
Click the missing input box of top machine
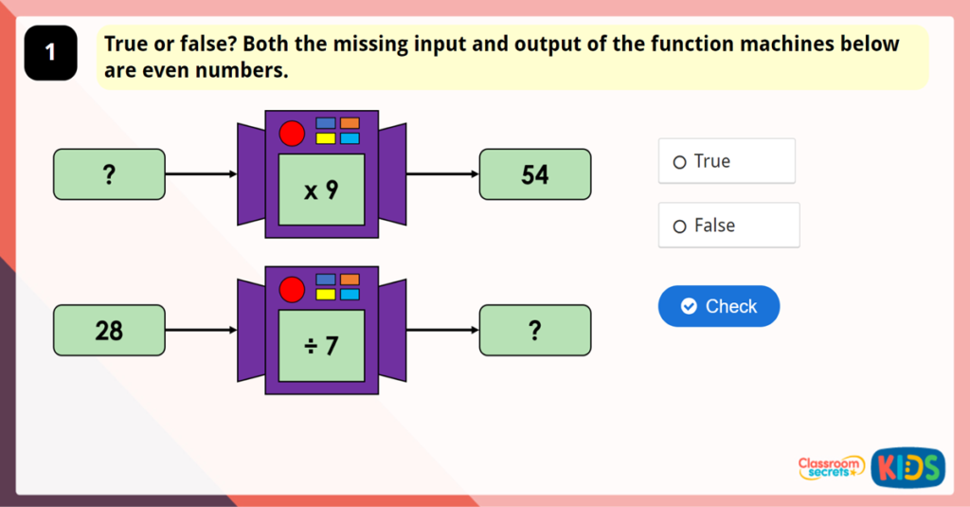point(109,174)
